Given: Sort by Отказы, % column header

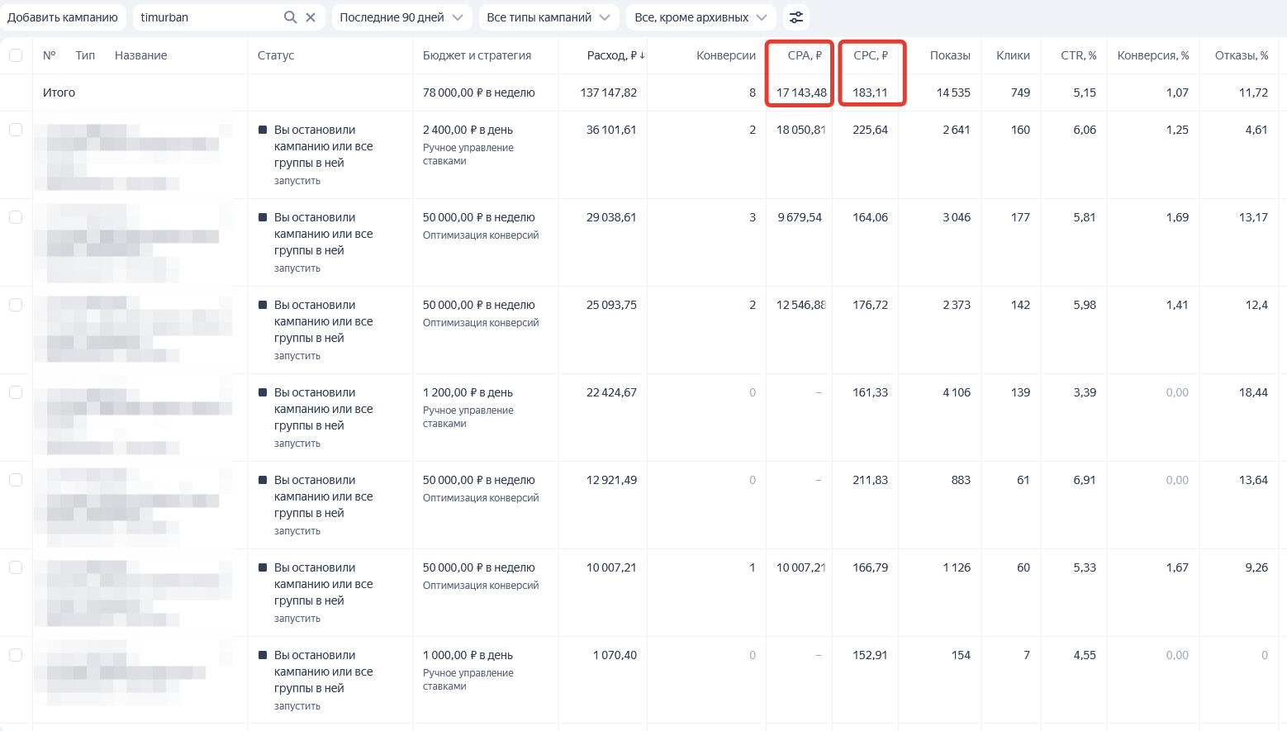Looking at the screenshot, I should tap(1242, 55).
